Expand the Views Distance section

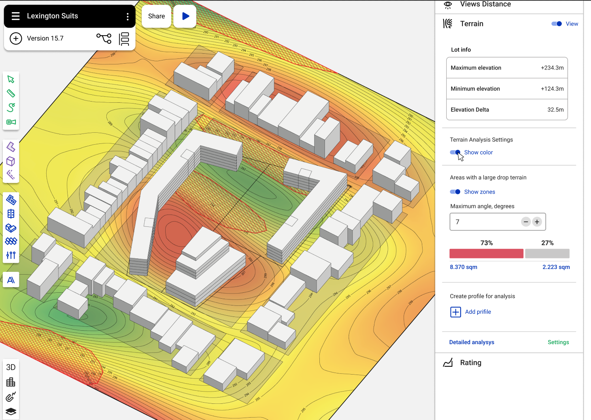click(485, 4)
